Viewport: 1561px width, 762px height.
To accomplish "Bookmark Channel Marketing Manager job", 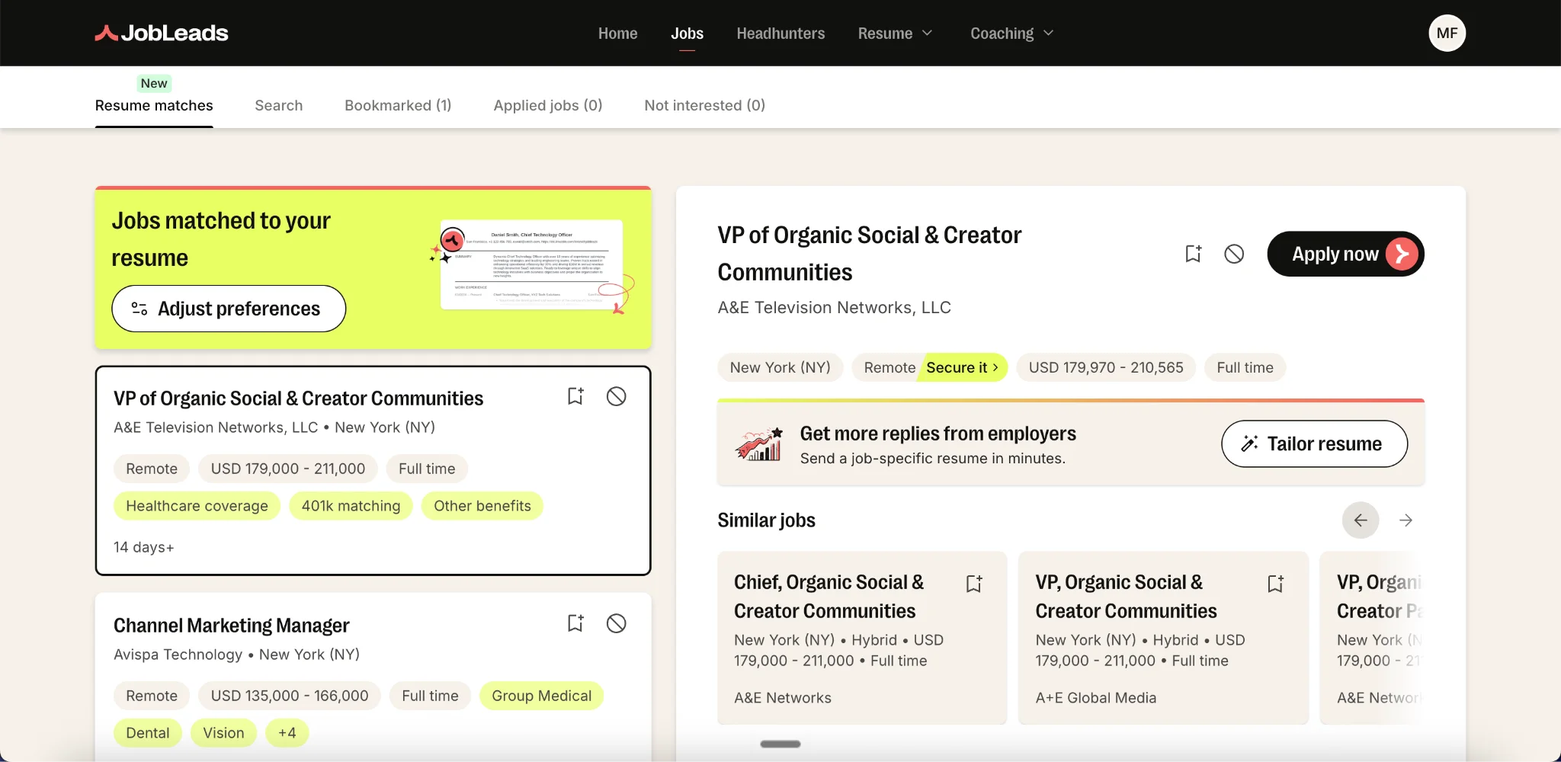I will coord(575,623).
